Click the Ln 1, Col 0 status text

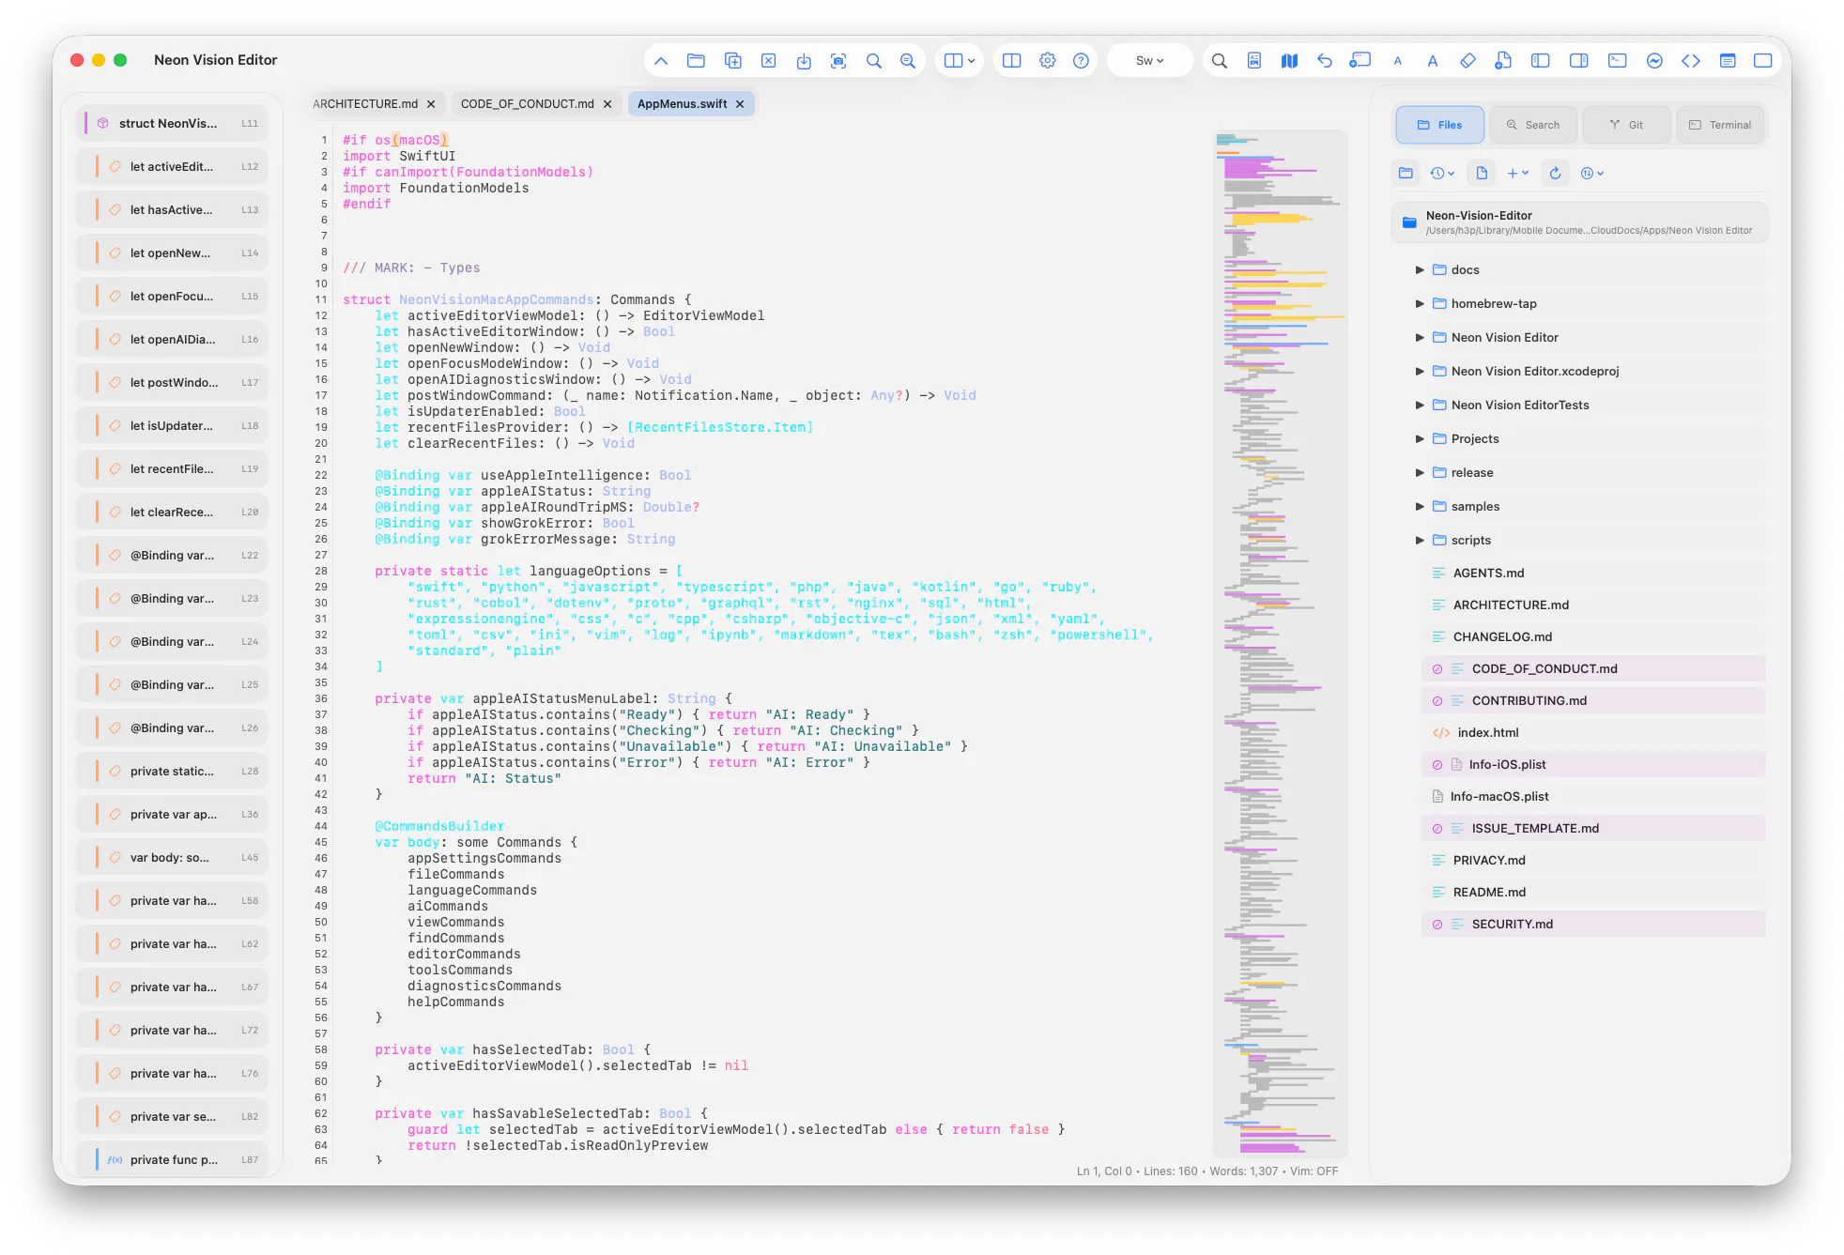[1103, 1171]
